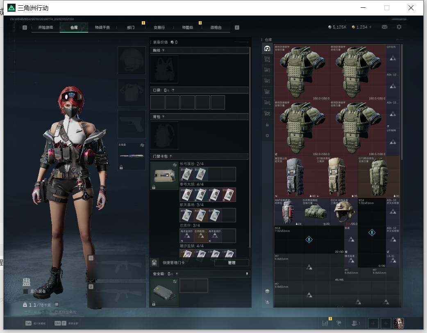Click the 开始游戏 tab button
Image resolution: width=427 pixels, height=333 pixels.
pos(45,27)
